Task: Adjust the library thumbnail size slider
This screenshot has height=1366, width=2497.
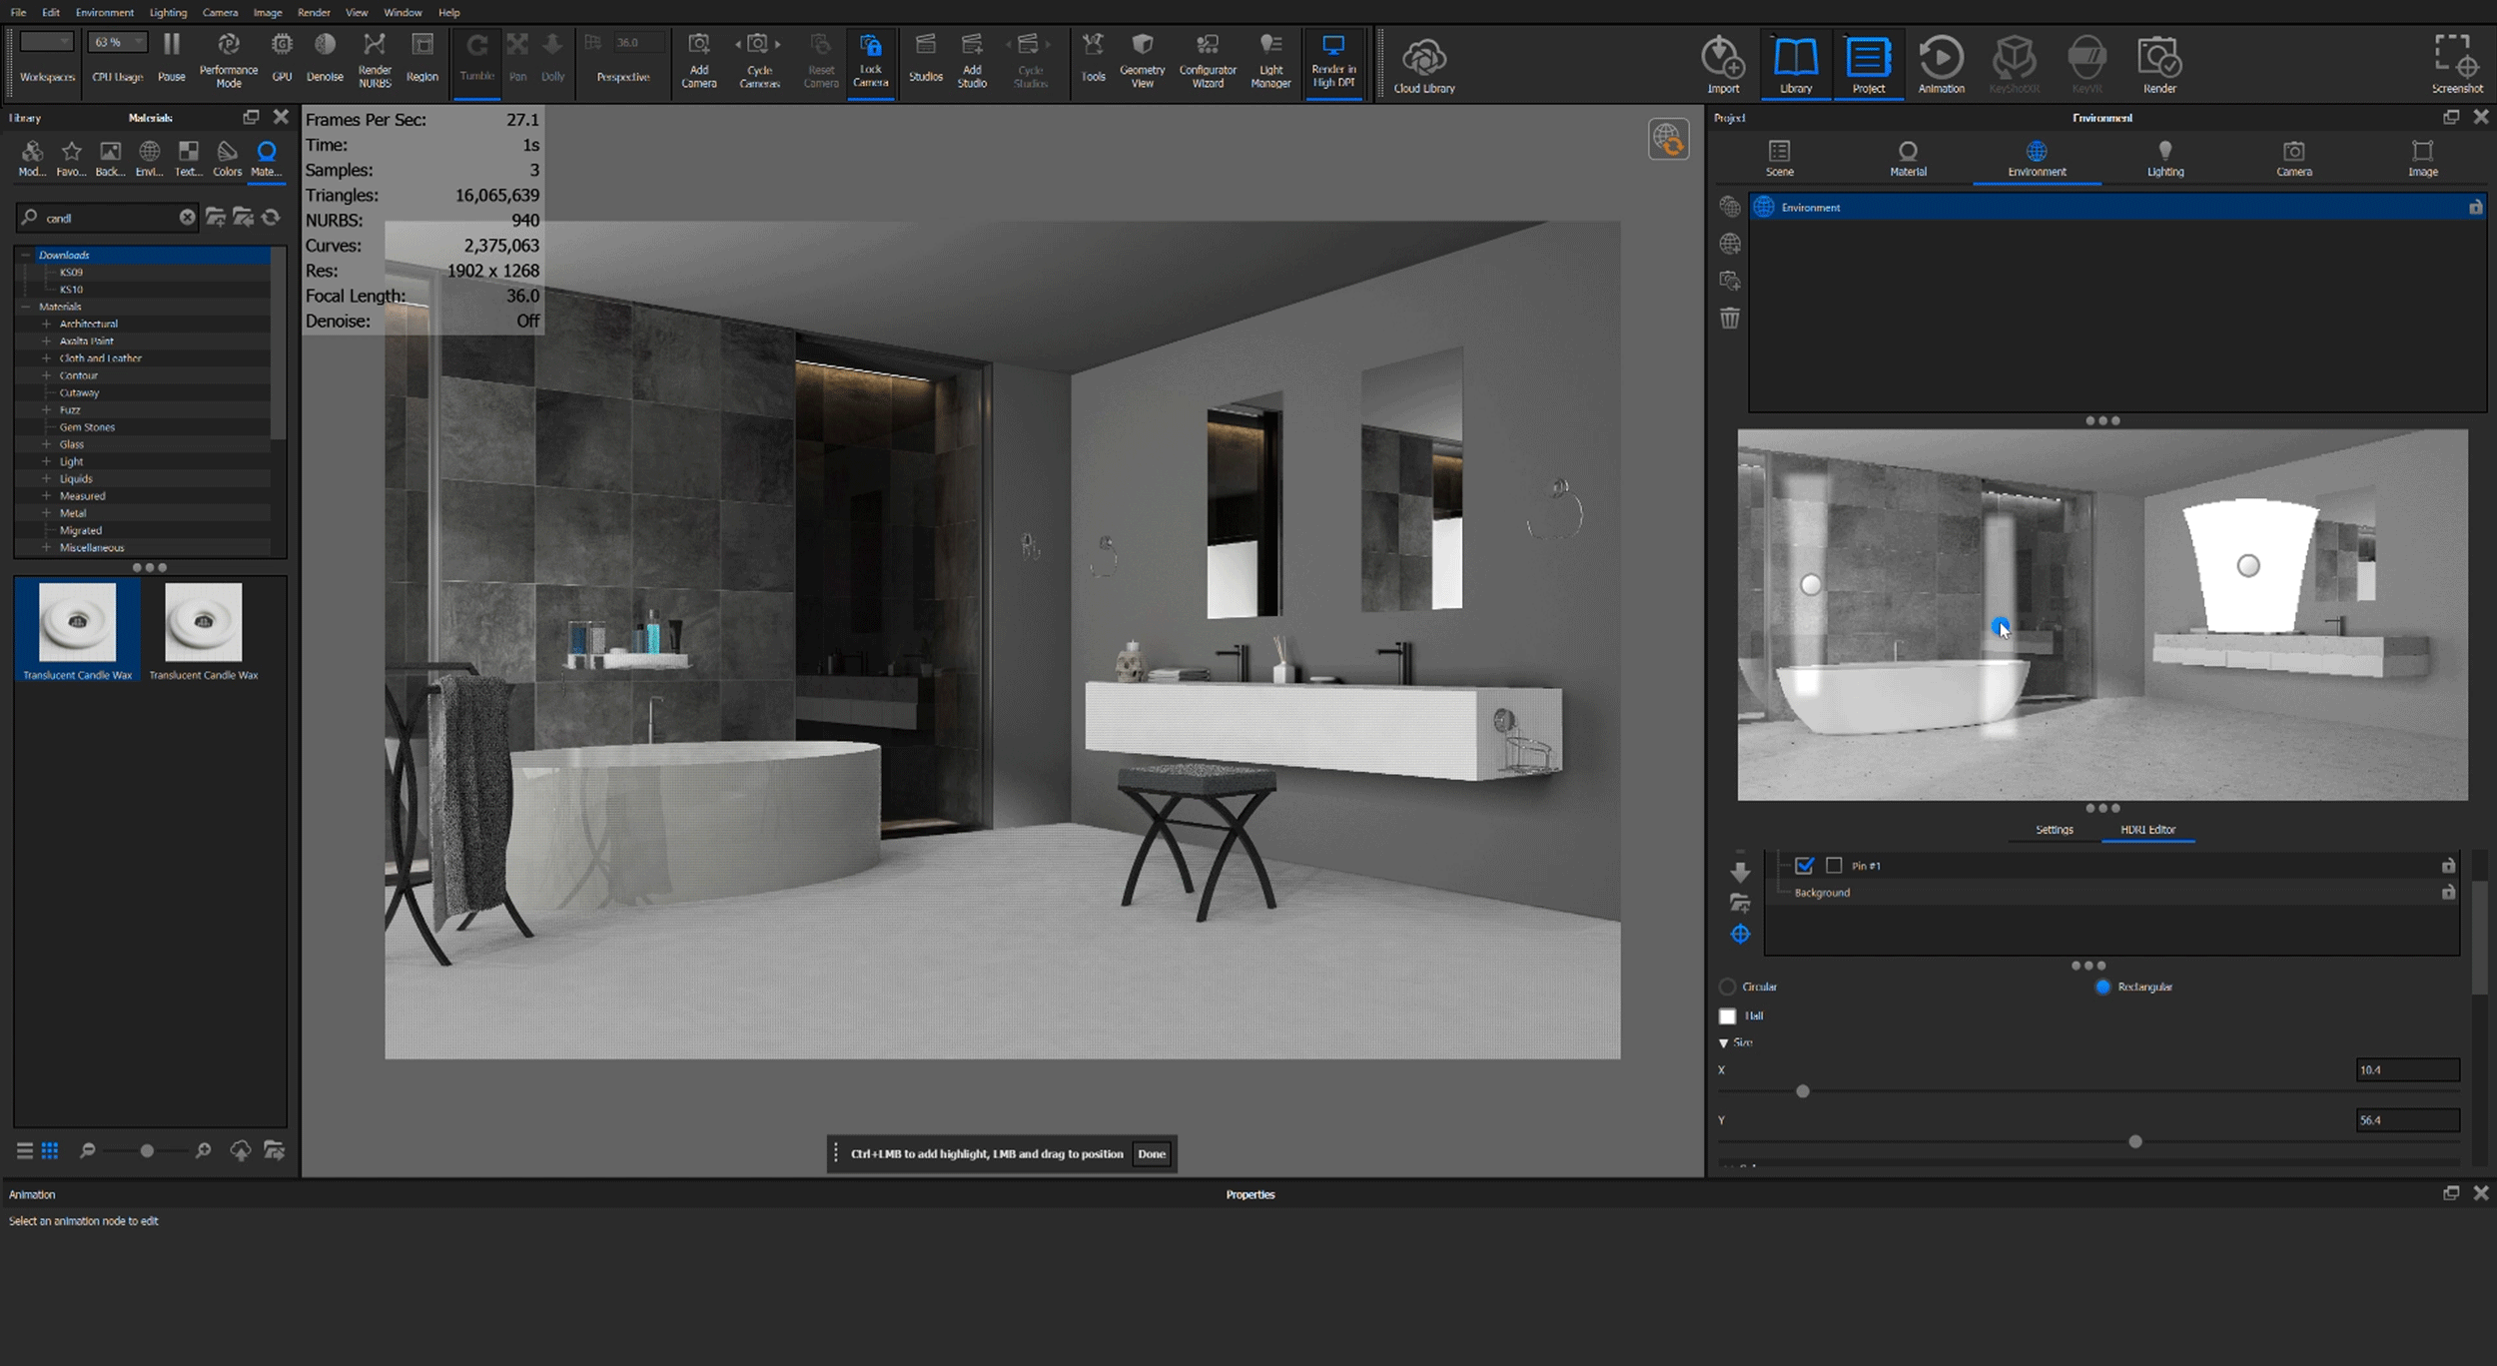Action: [147, 1151]
